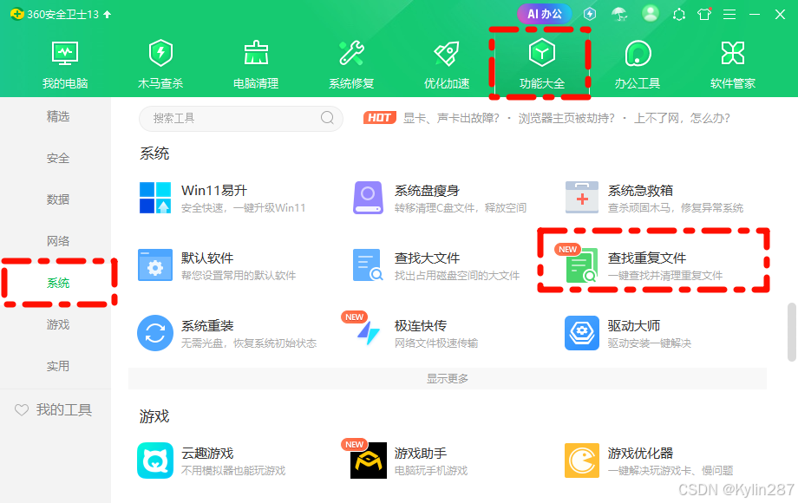798x503 pixels.
Task: Launch the 系统盘瘦身 tool icon
Action: coord(368,198)
